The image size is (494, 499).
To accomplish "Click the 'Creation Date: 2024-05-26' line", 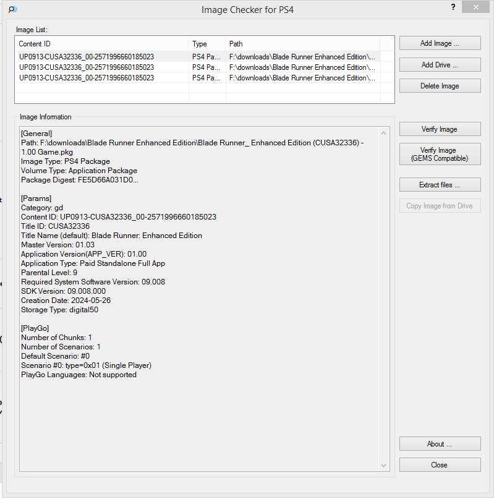I will 66,300.
